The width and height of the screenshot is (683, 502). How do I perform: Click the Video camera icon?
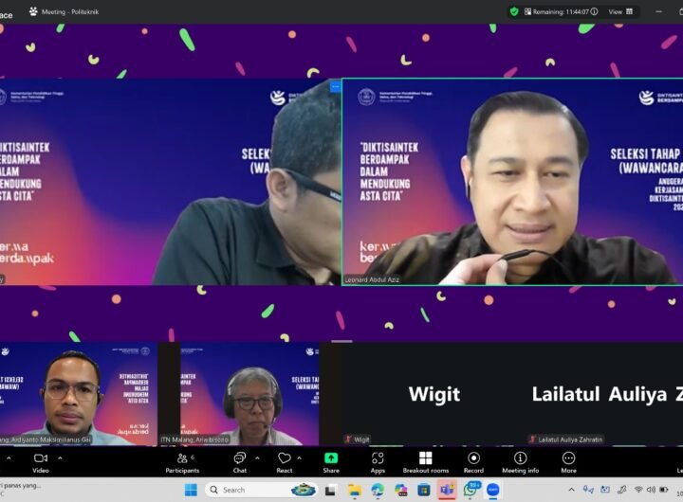(x=41, y=458)
